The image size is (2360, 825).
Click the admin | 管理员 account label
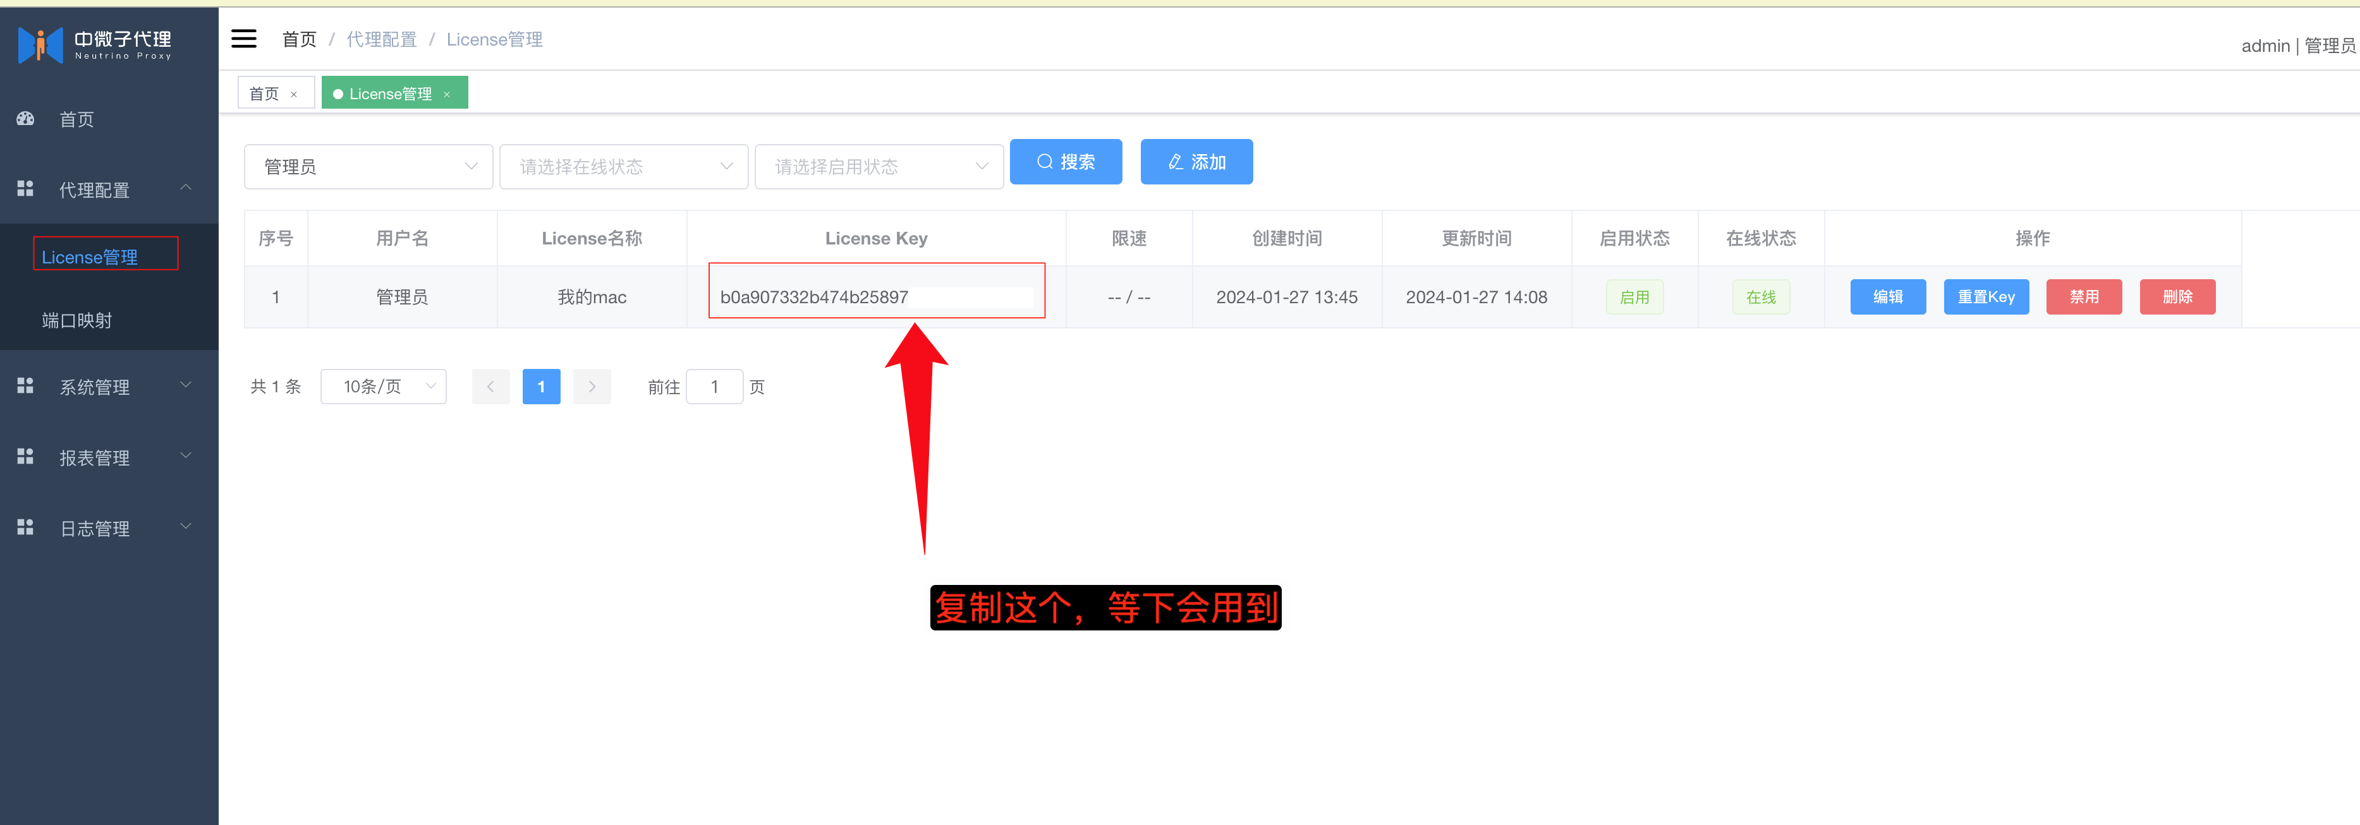click(2297, 45)
